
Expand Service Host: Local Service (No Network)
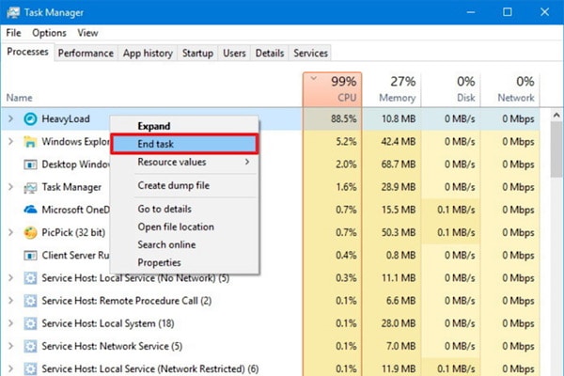pos(10,278)
